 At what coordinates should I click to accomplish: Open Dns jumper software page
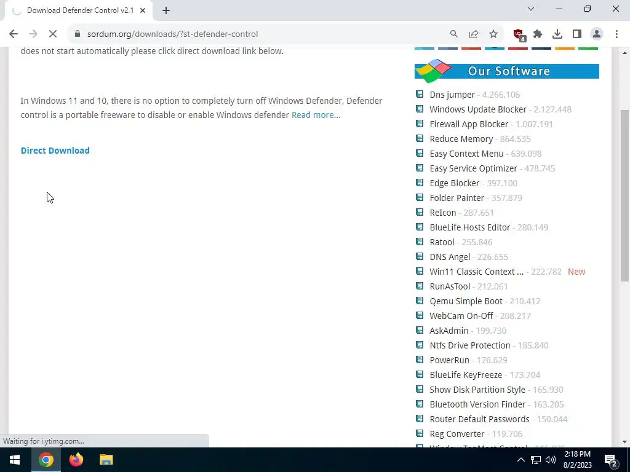[452, 95]
